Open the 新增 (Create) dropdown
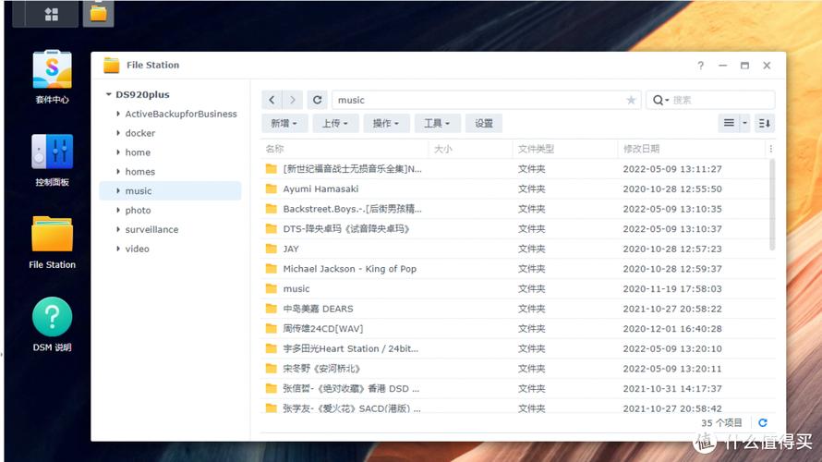Viewport: 822px width, 462px height. pos(284,123)
